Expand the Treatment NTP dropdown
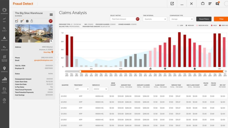Image resolution: width=228 pixels, height=128 pixels. [82, 89]
